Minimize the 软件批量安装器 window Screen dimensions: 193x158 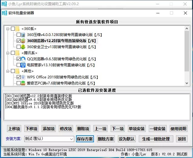(158, 13)
